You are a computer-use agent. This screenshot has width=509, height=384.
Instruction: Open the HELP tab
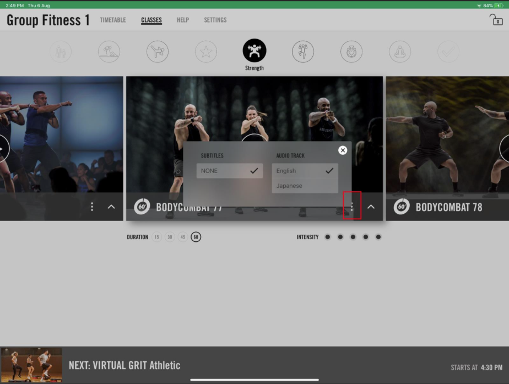[x=183, y=20]
